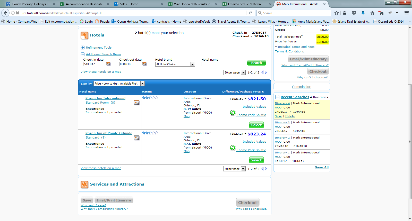This screenshot has width=412, height=221.
Task: Click the green shuttle icon for Rosen Inn International
Action: tap(233, 113)
